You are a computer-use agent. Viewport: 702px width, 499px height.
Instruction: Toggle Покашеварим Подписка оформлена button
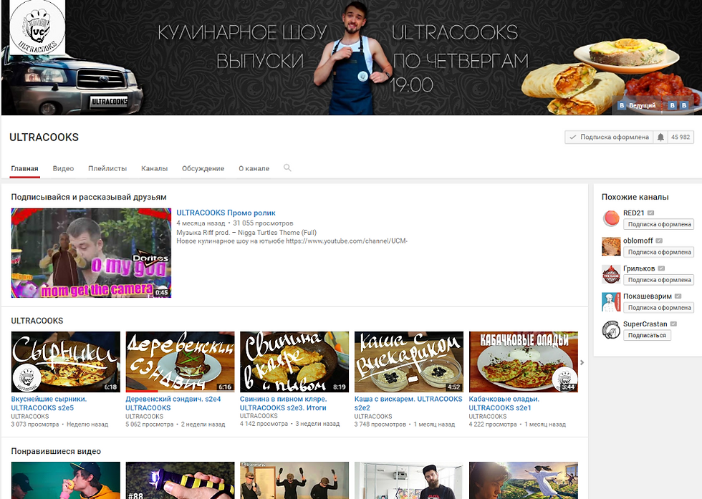point(659,307)
